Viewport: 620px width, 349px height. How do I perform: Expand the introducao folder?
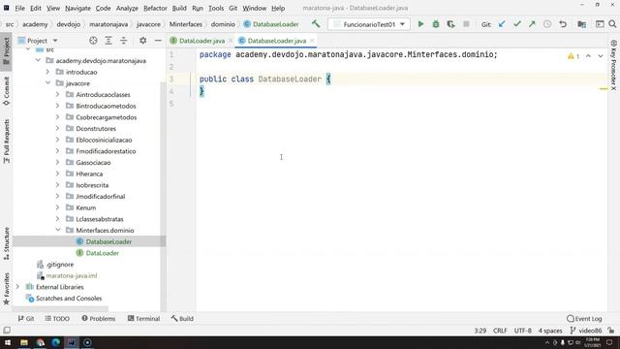pyautogui.click(x=47, y=72)
